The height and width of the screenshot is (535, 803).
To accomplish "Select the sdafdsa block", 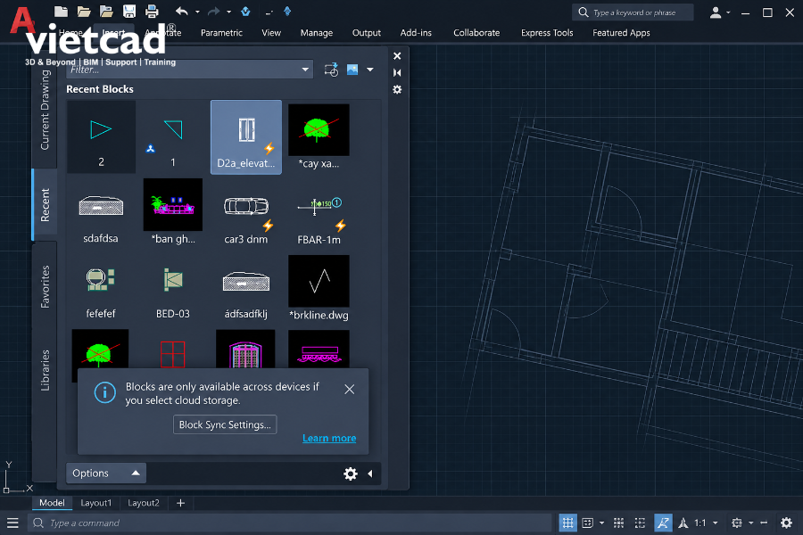I will 101,212.
